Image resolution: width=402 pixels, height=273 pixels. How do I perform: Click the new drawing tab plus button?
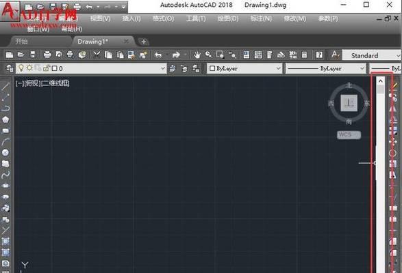144,42
